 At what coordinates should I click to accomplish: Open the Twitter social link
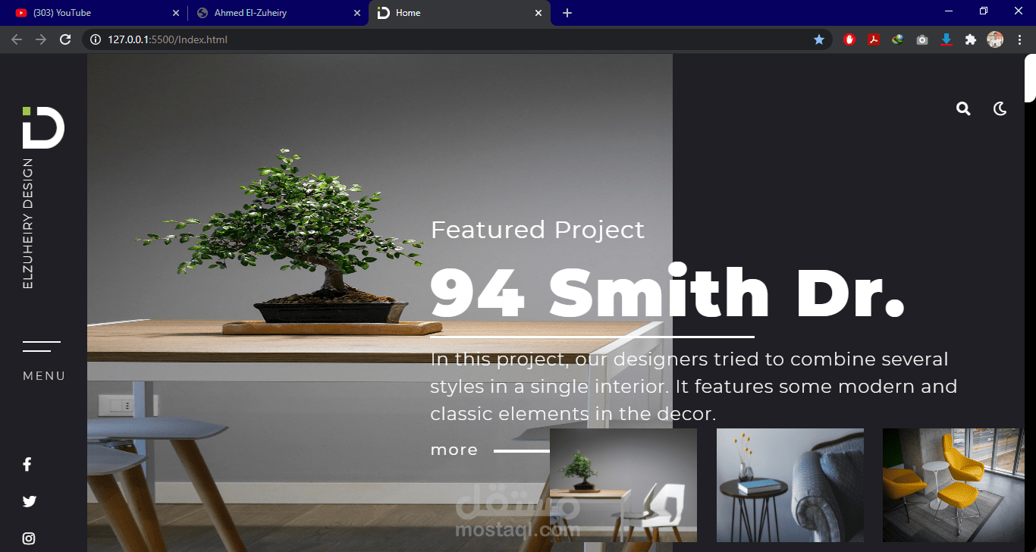29,501
